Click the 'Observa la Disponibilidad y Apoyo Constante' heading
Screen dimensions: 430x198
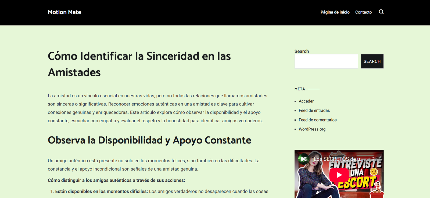click(149, 140)
